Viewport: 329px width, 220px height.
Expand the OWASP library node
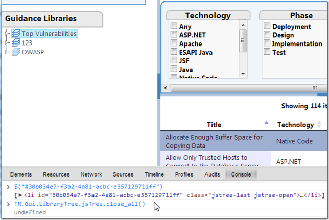coord(7,52)
